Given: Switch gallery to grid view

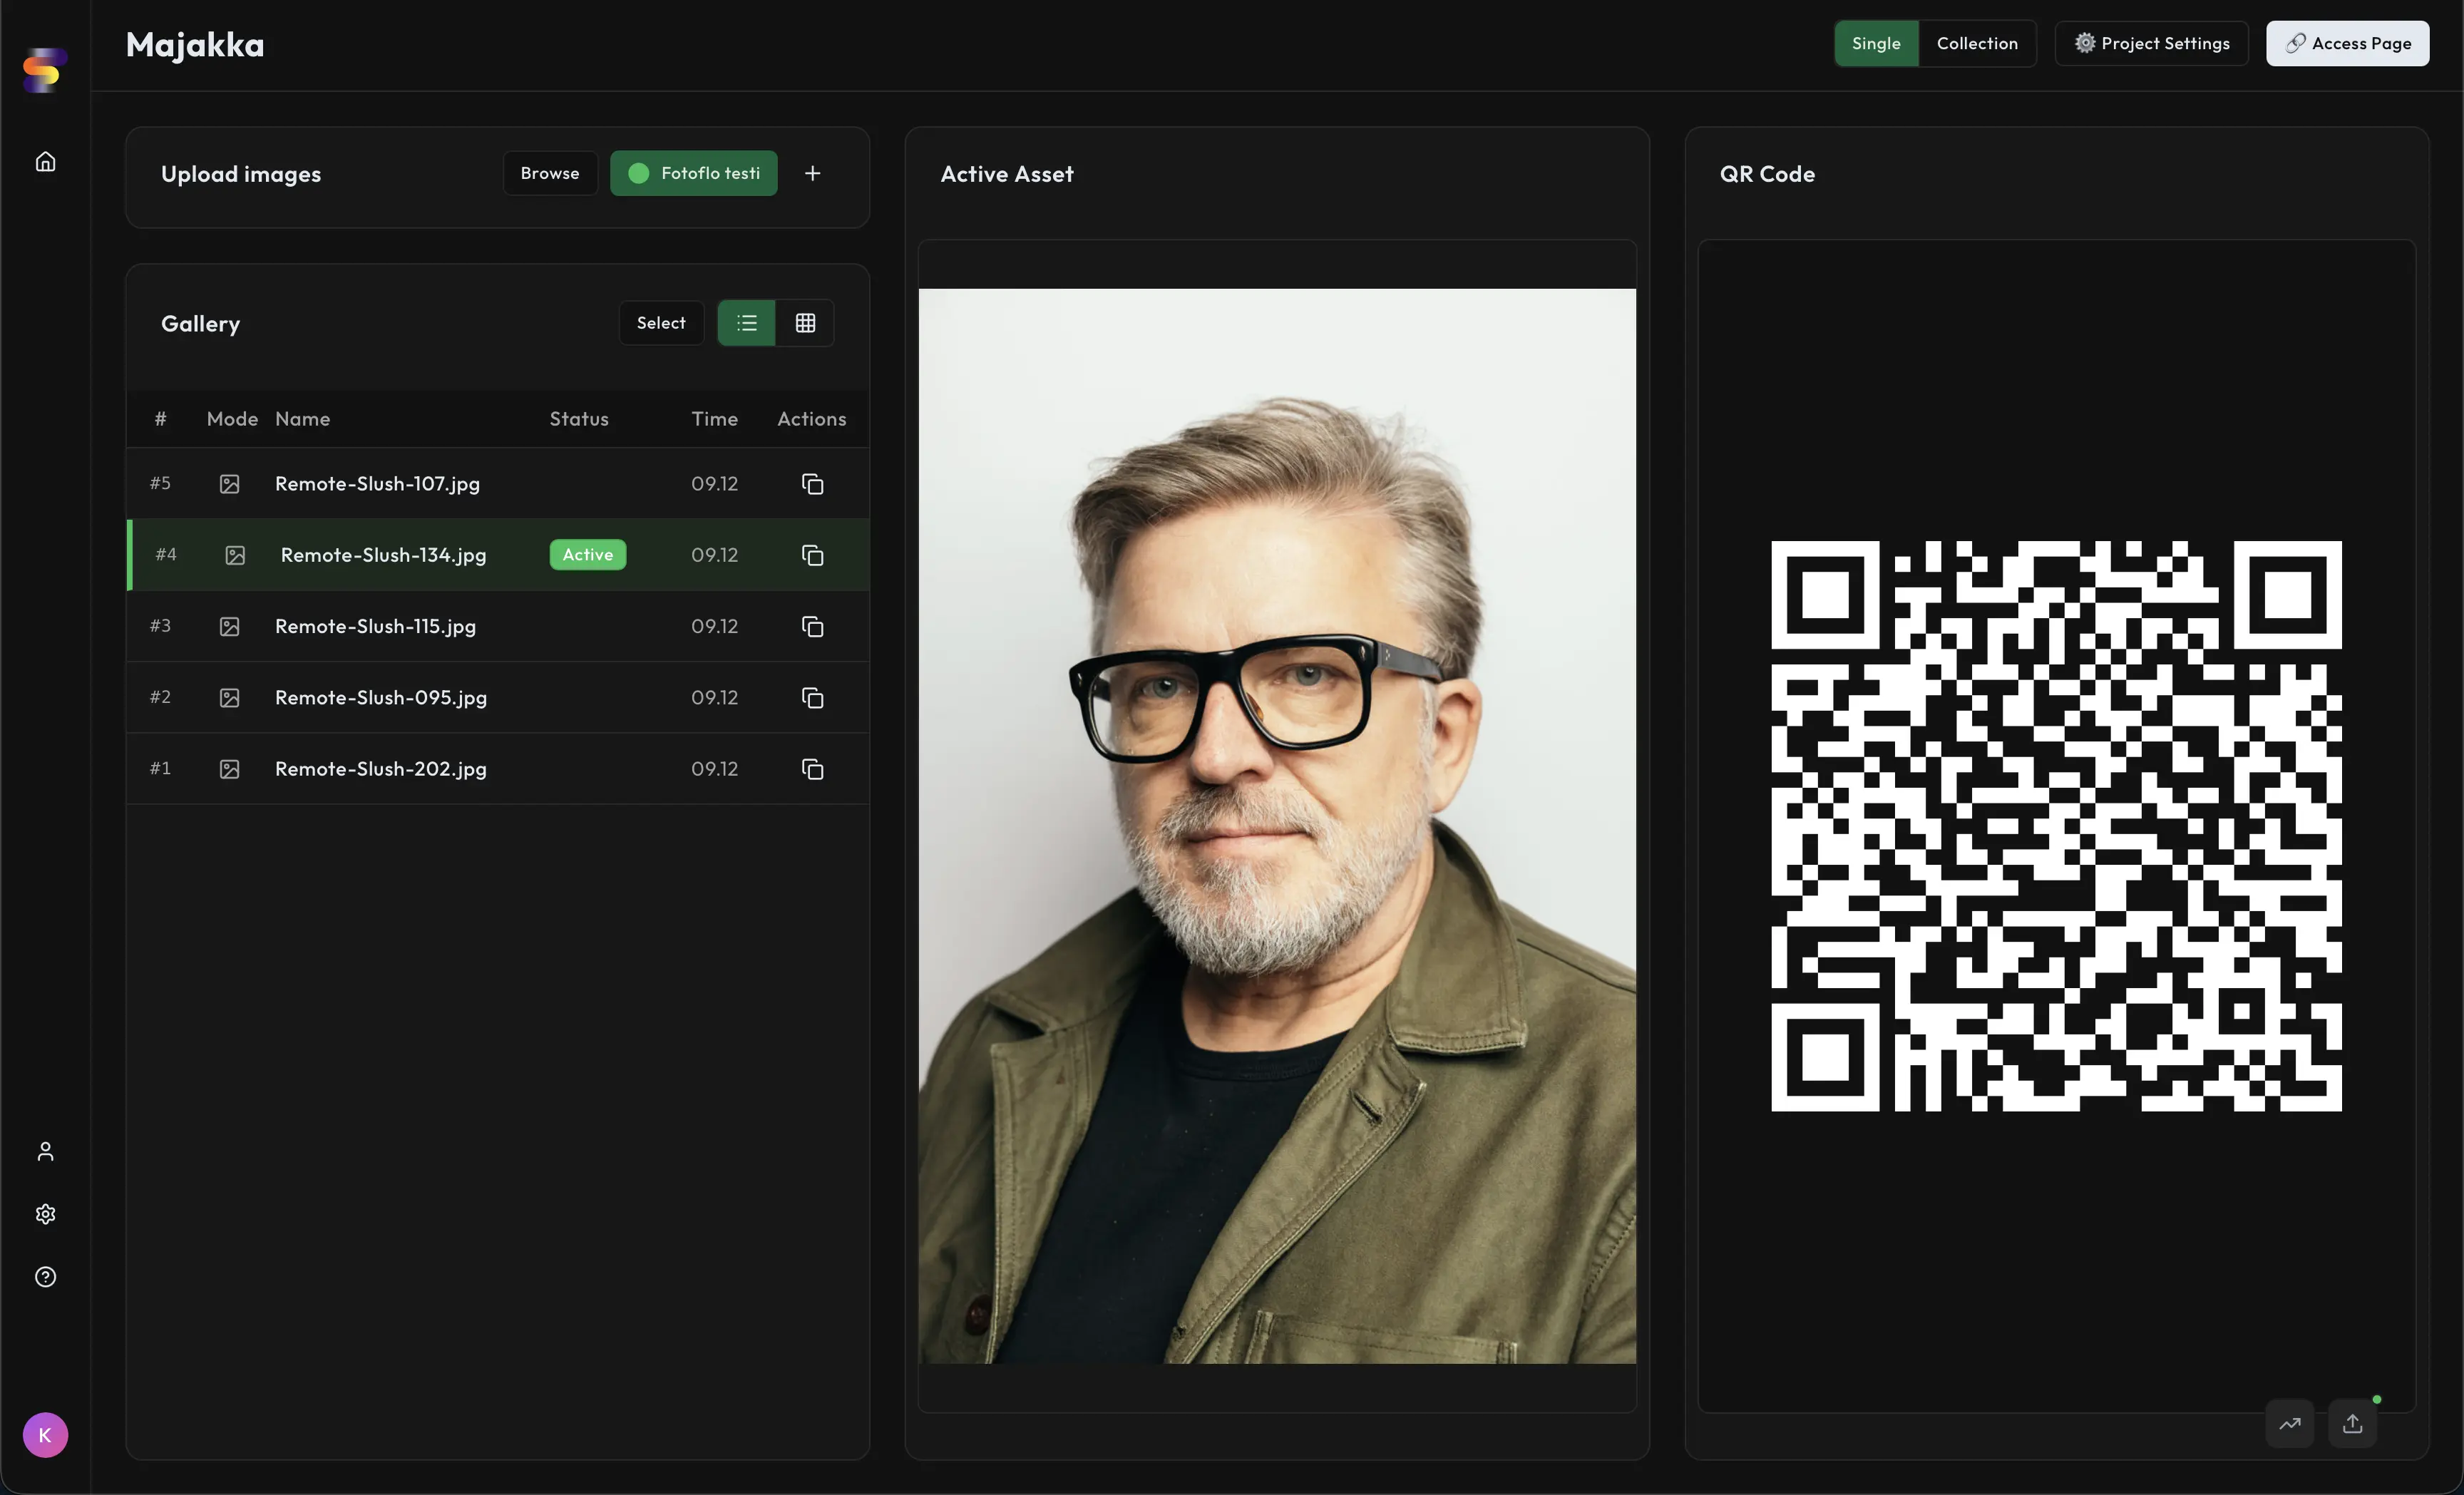Looking at the screenshot, I should [805, 323].
